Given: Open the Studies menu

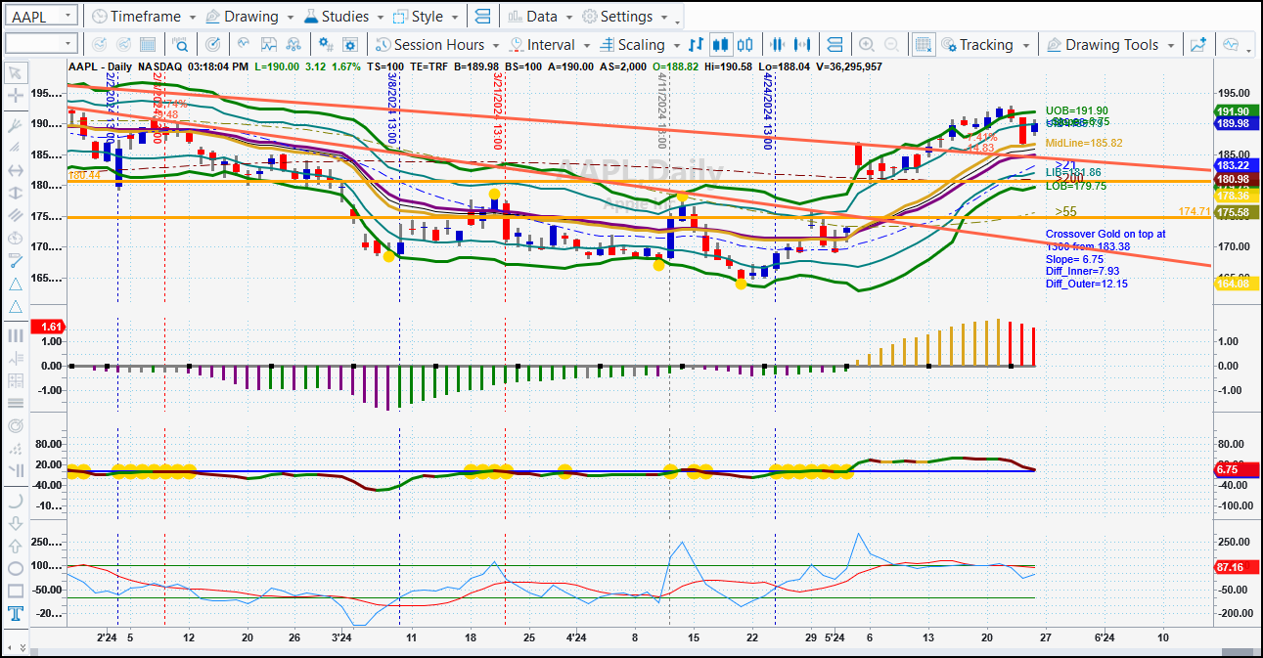Looking at the screenshot, I should point(344,17).
